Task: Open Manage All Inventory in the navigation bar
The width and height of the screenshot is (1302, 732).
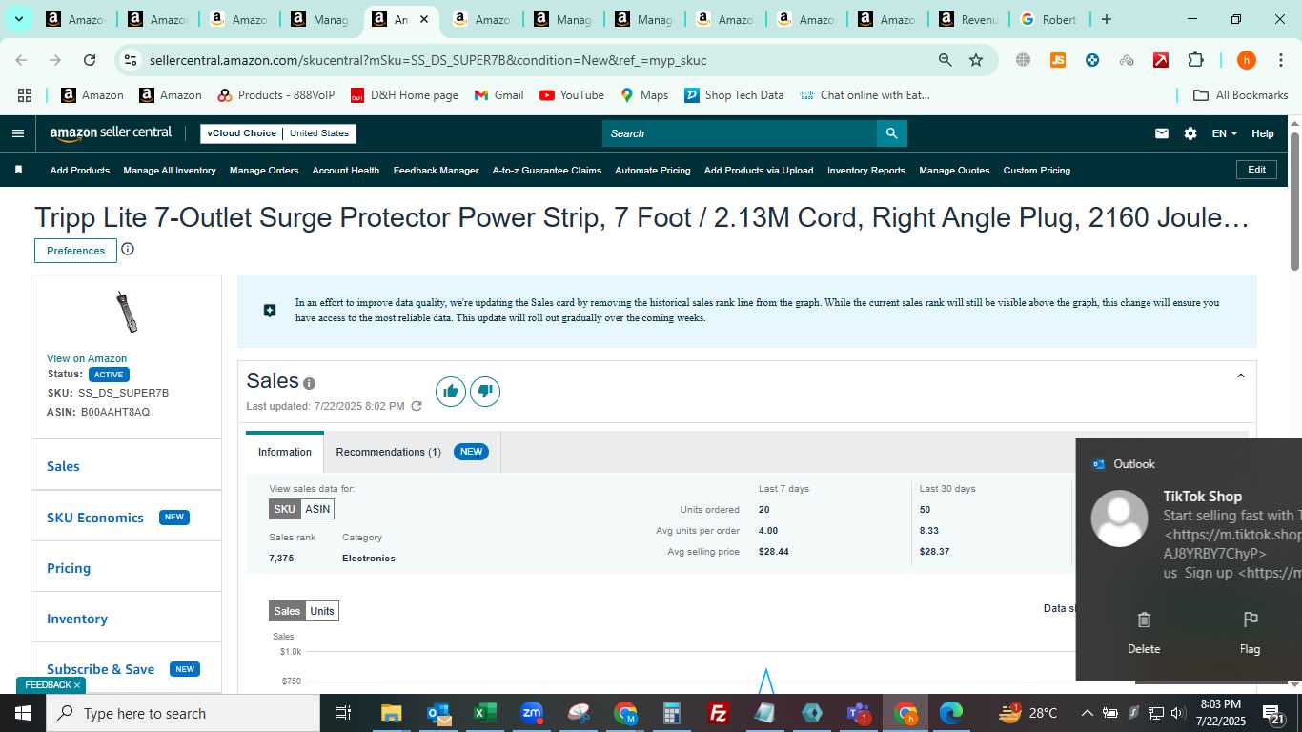Action: tap(170, 170)
